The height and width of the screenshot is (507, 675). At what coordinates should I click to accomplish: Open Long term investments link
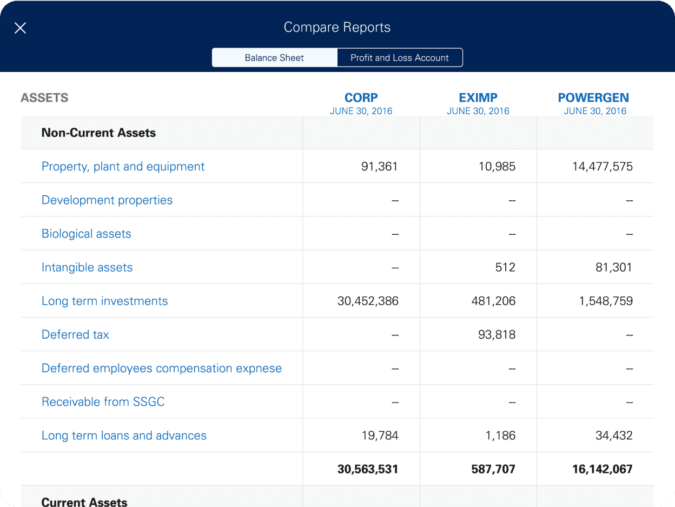pyautogui.click(x=105, y=301)
